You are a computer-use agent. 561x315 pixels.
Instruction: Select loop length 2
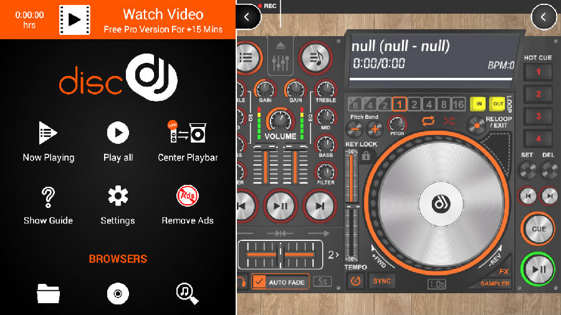[414, 105]
